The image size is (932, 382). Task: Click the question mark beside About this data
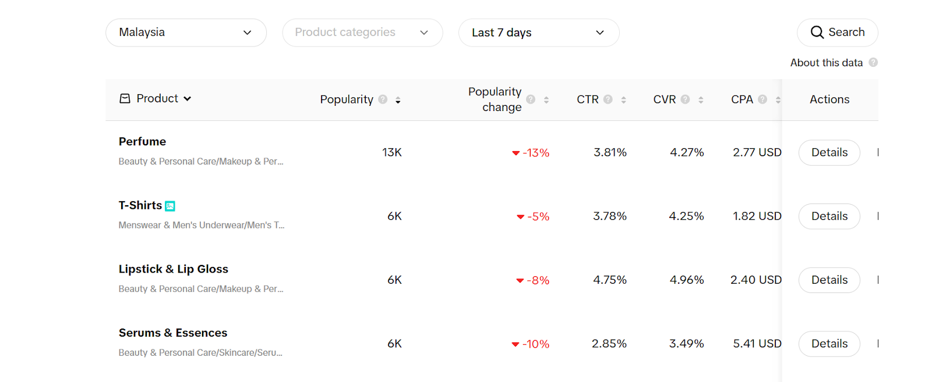(x=873, y=62)
